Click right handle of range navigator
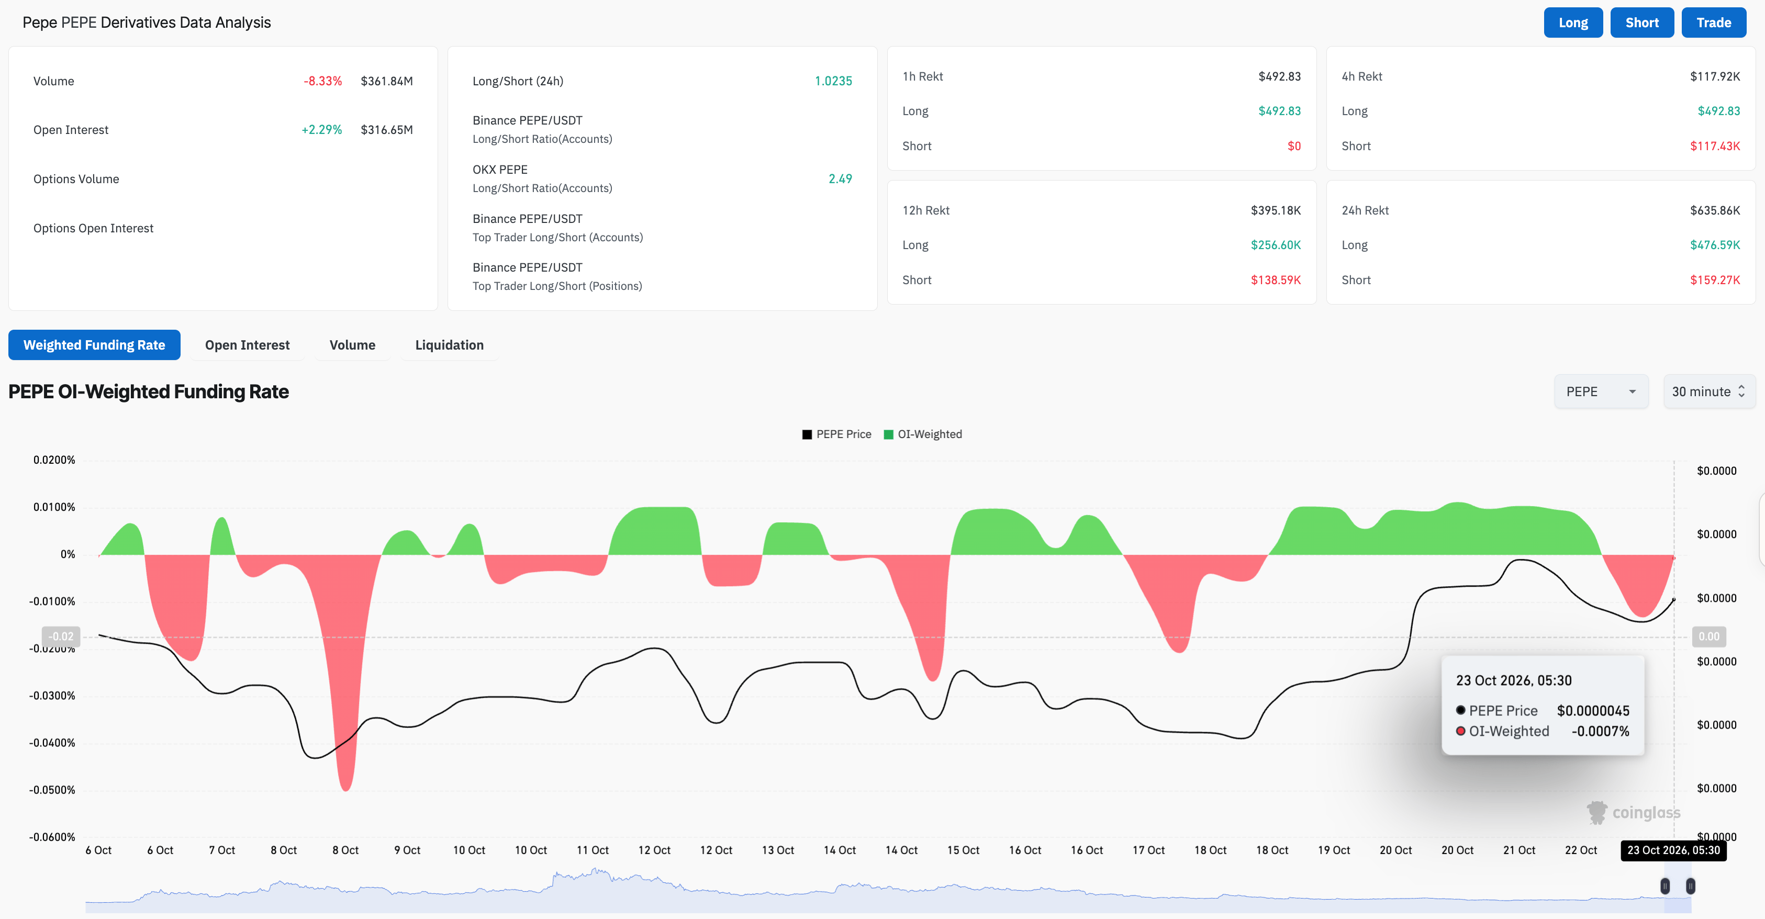The height and width of the screenshot is (919, 1765). [x=1690, y=886]
